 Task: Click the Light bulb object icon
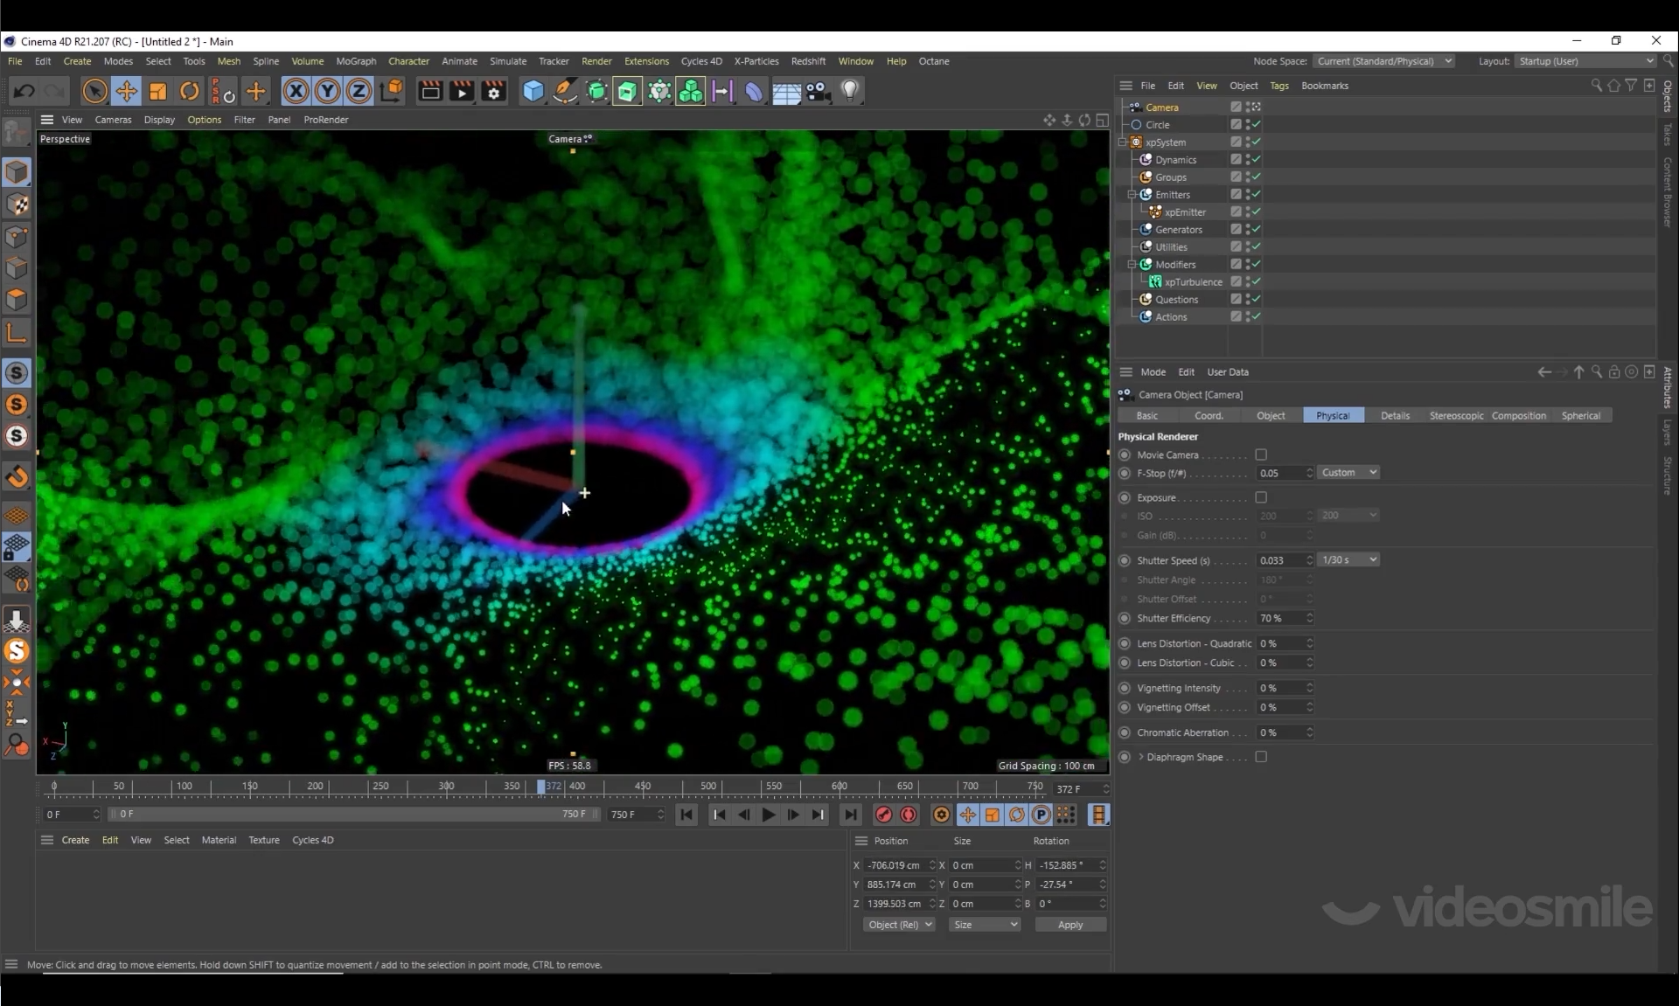tap(849, 91)
